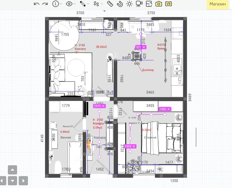Click the 8469 outer dimension label
Image resolution: width=232 pixels, height=188 pixels.
[190, 97]
